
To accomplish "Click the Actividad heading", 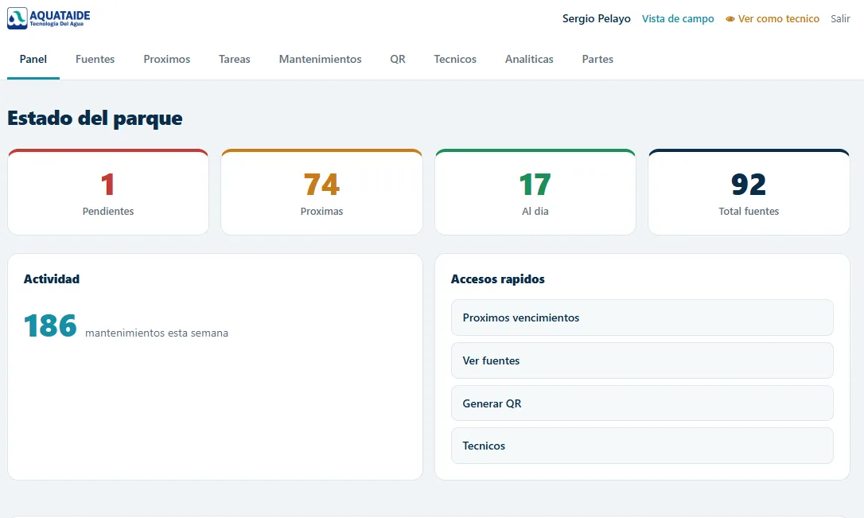I will (52, 278).
